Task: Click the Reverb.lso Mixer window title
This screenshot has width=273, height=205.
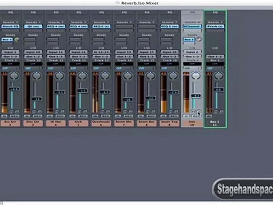Action: (140, 3)
